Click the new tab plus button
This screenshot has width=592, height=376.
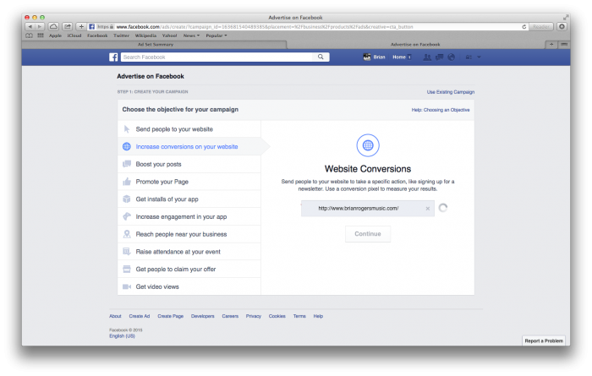click(551, 45)
